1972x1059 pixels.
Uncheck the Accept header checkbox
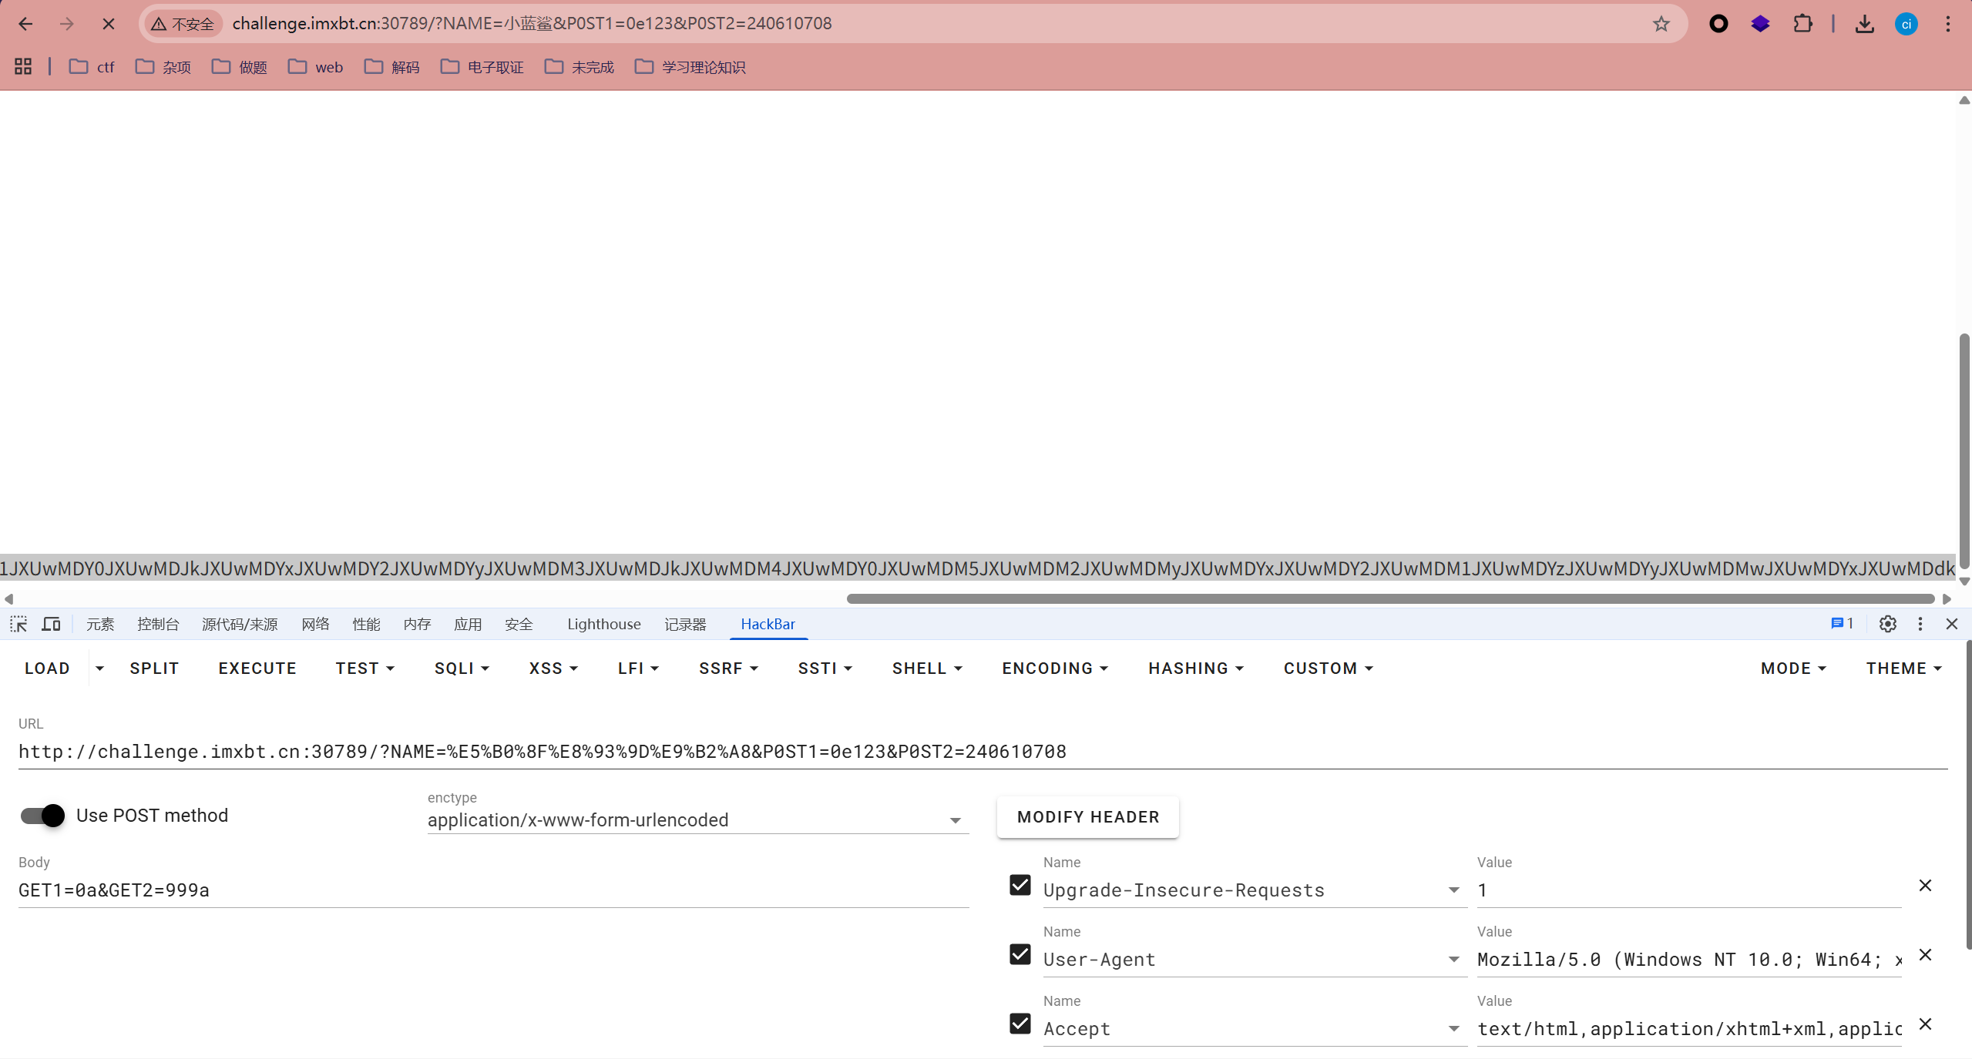tap(1020, 1024)
